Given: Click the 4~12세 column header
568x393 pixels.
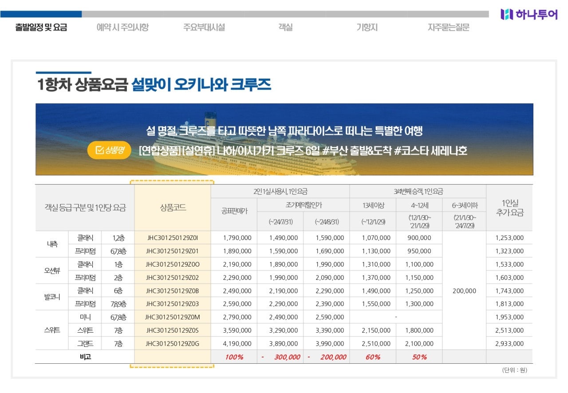Looking at the screenshot, I should tap(419, 205).
